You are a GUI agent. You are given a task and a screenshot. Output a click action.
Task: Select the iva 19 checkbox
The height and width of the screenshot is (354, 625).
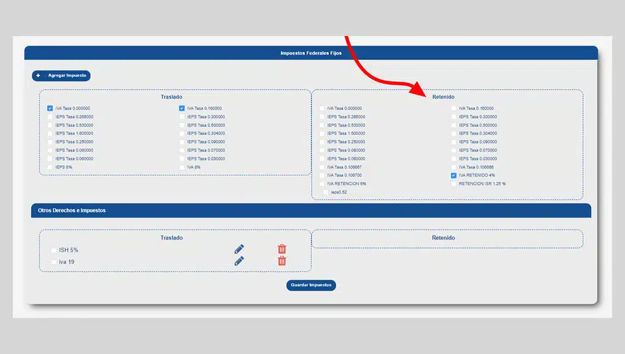(x=54, y=262)
